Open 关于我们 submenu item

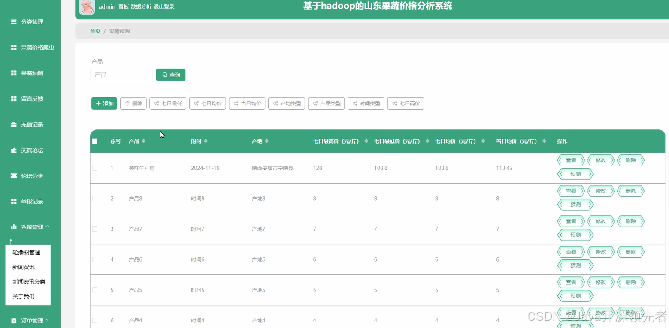pyautogui.click(x=24, y=296)
